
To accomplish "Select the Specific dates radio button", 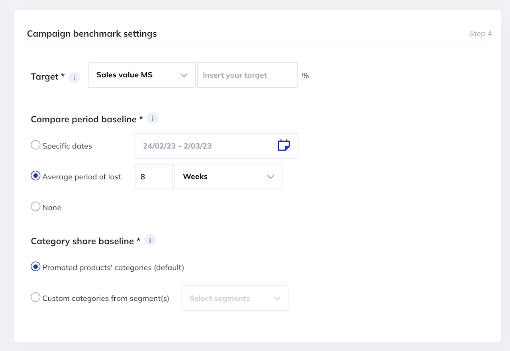I will pyautogui.click(x=36, y=145).
